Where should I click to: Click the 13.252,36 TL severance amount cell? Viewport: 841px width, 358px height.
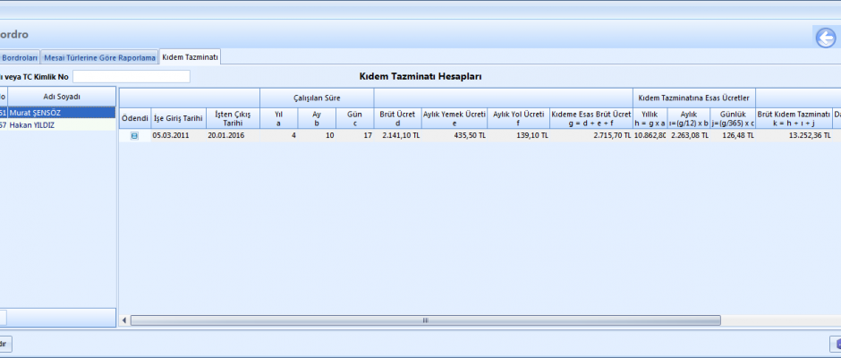pos(794,136)
